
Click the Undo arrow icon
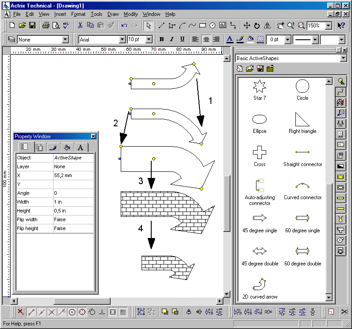tap(124, 26)
